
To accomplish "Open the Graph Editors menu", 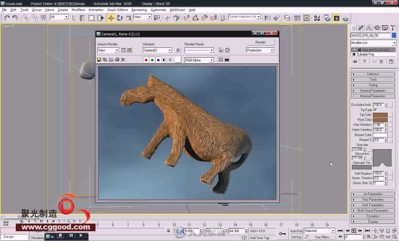I will click(x=117, y=10).
